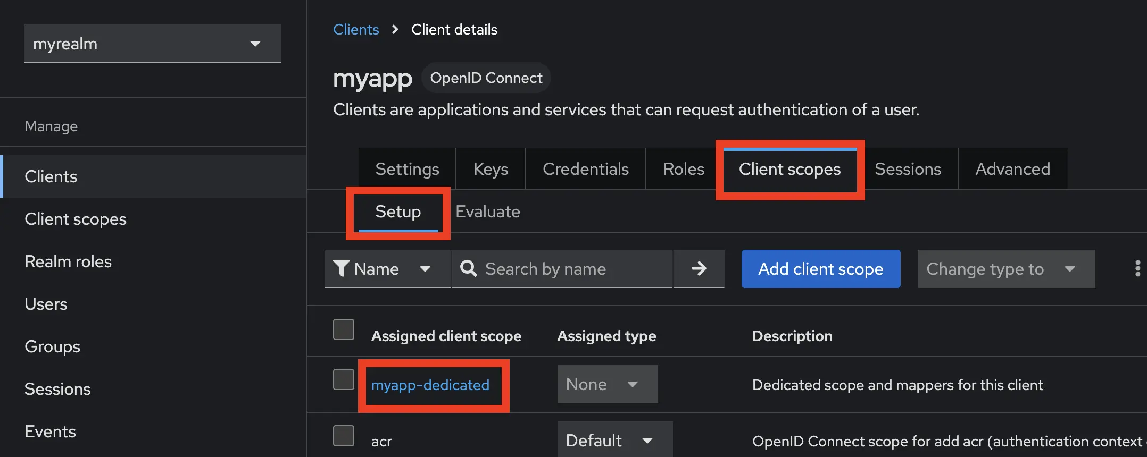This screenshot has height=457, width=1147.
Task: Click the acr scope name
Action: pos(381,441)
